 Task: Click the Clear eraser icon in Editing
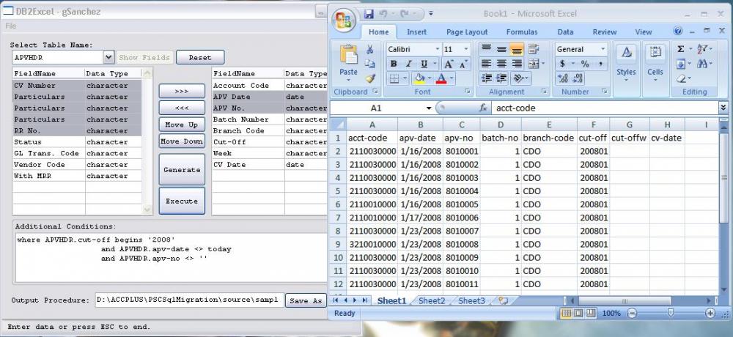pos(681,78)
